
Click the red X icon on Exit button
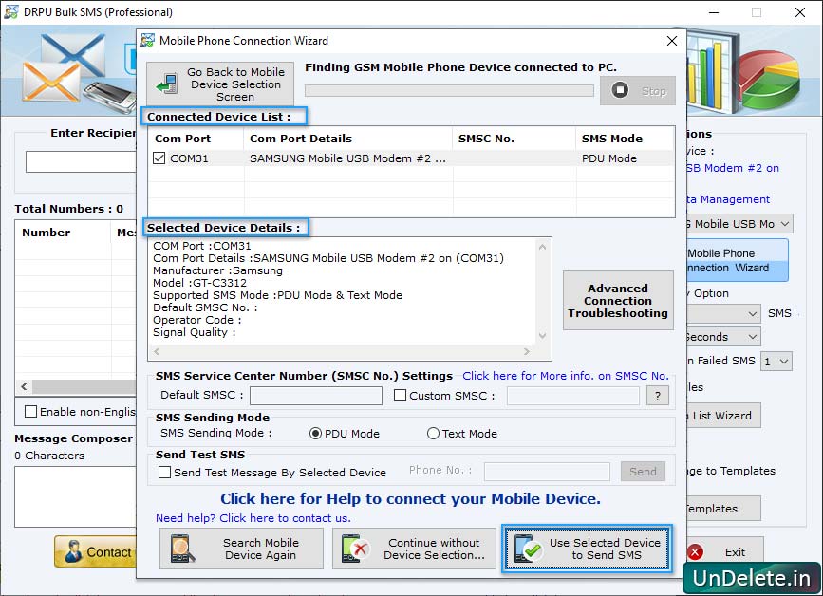click(x=696, y=552)
